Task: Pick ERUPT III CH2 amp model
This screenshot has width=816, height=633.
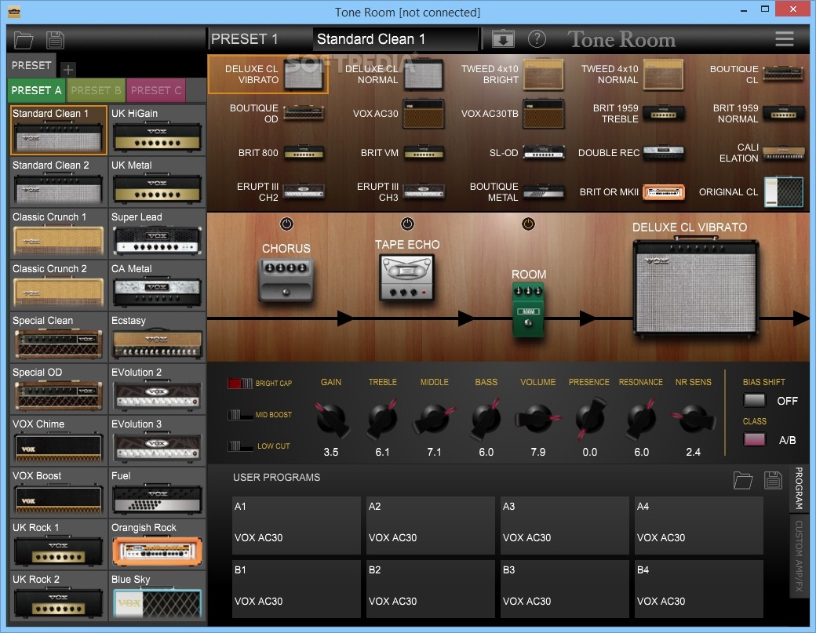Action: tap(281, 192)
